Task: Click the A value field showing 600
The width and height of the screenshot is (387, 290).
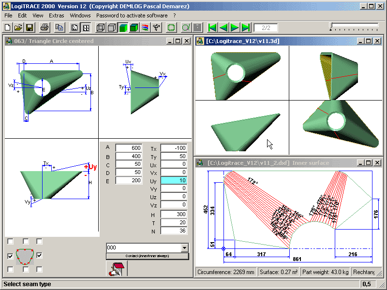Action: (x=129, y=148)
